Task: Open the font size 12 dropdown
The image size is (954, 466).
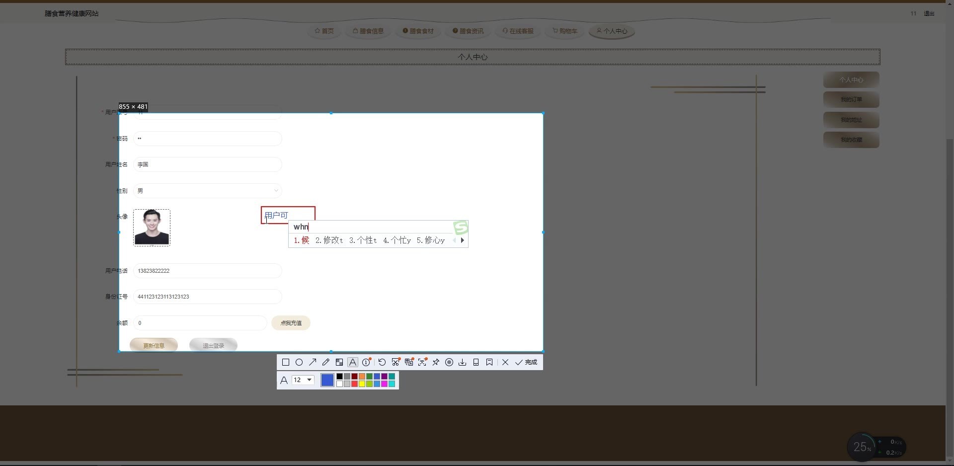Action: click(303, 380)
